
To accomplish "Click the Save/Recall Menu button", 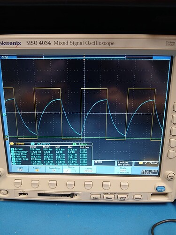I will click(x=109, y=198).
